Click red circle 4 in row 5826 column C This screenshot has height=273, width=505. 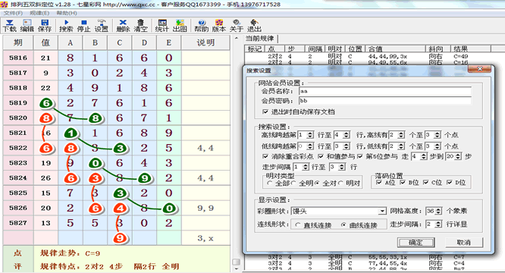pos(120,209)
